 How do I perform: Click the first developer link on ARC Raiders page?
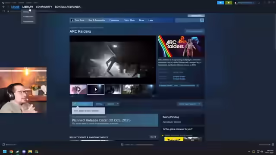[x=179, y=77]
